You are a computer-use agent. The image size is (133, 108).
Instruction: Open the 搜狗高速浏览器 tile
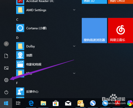click(x=94, y=30)
